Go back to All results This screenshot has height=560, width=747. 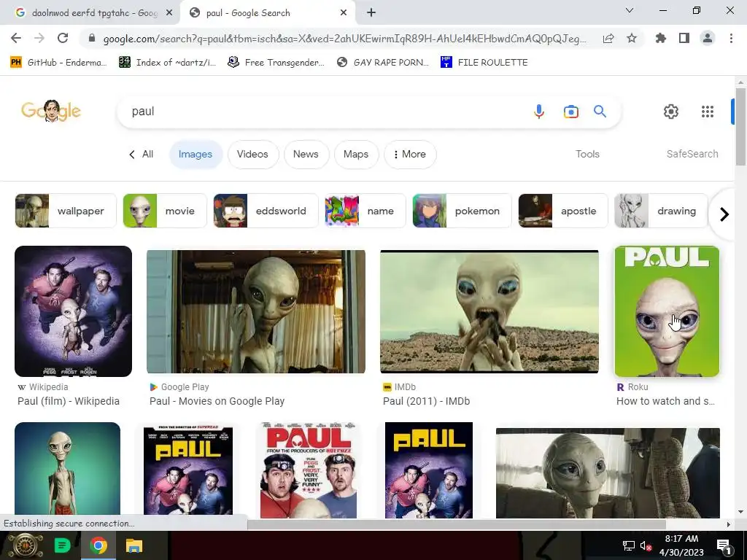coord(141,155)
